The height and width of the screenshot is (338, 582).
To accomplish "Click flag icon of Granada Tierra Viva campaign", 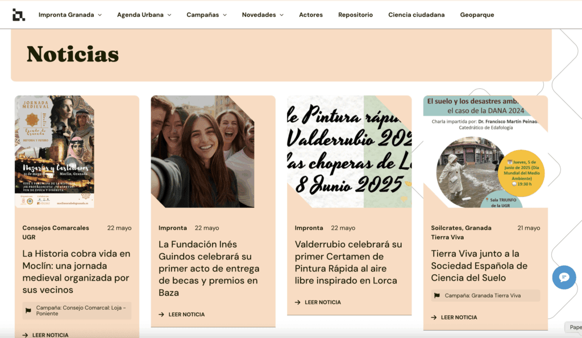I will [437, 296].
